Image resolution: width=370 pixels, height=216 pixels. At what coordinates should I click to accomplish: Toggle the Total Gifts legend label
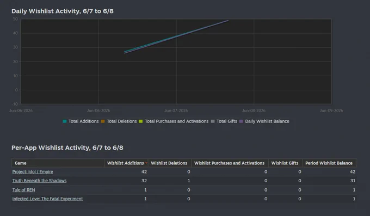[x=227, y=121]
